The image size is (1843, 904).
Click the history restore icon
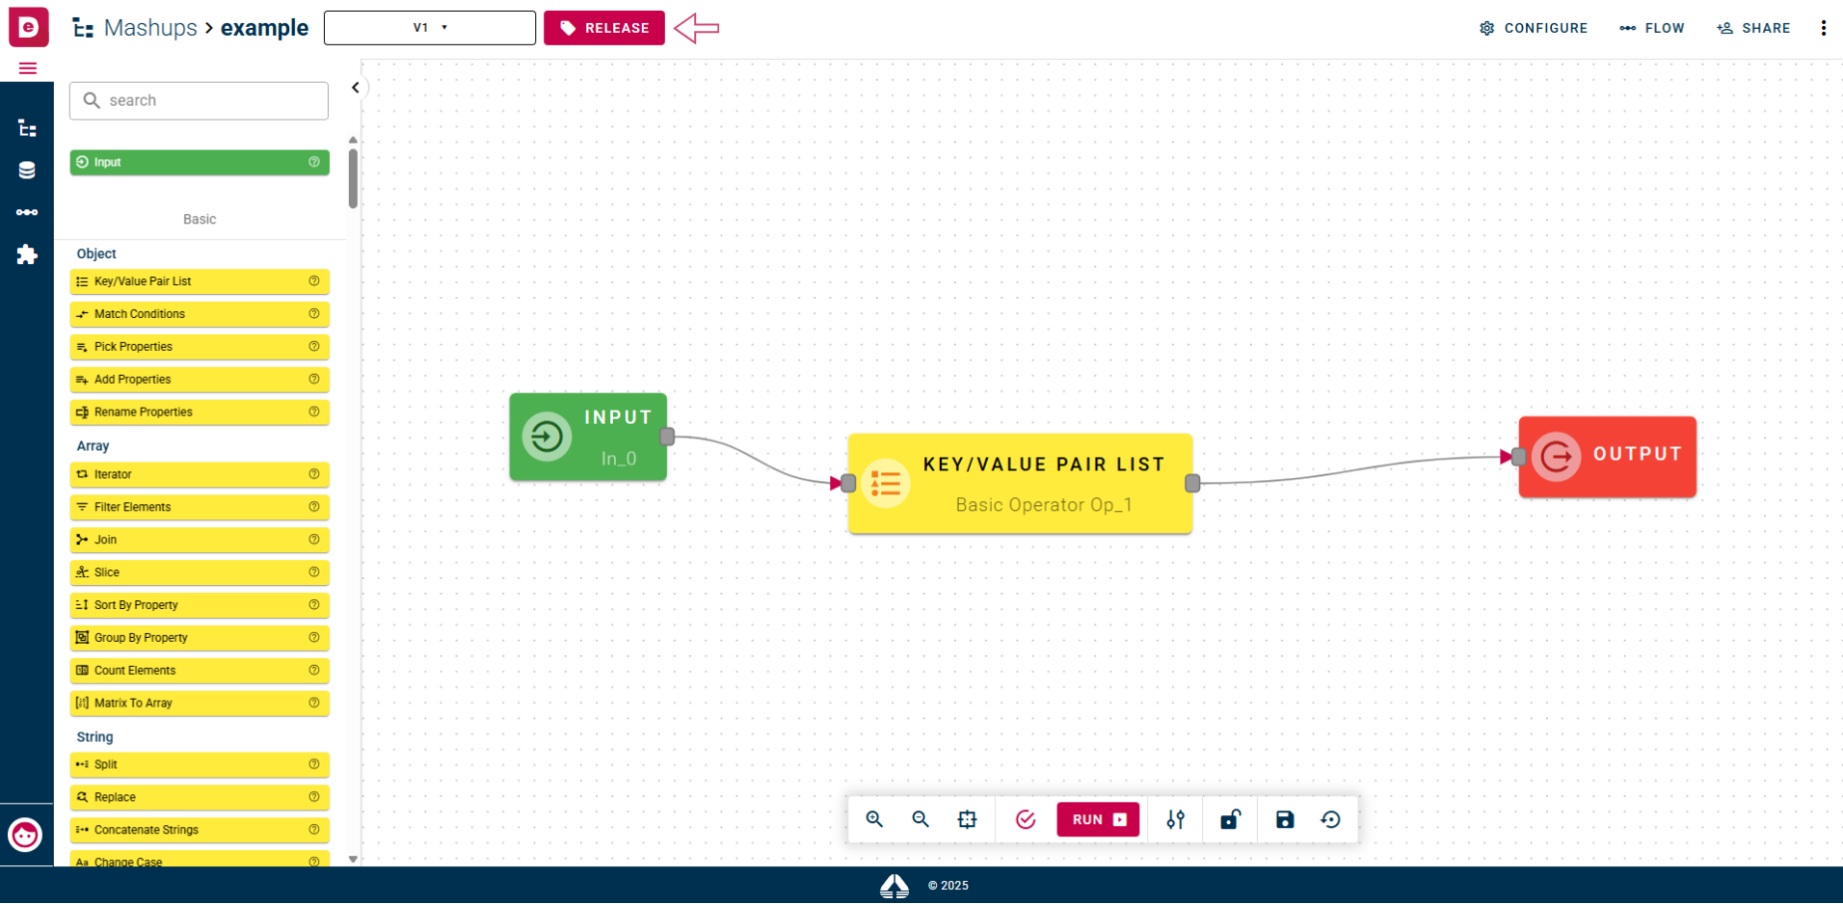pyautogui.click(x=1331, y=819)
